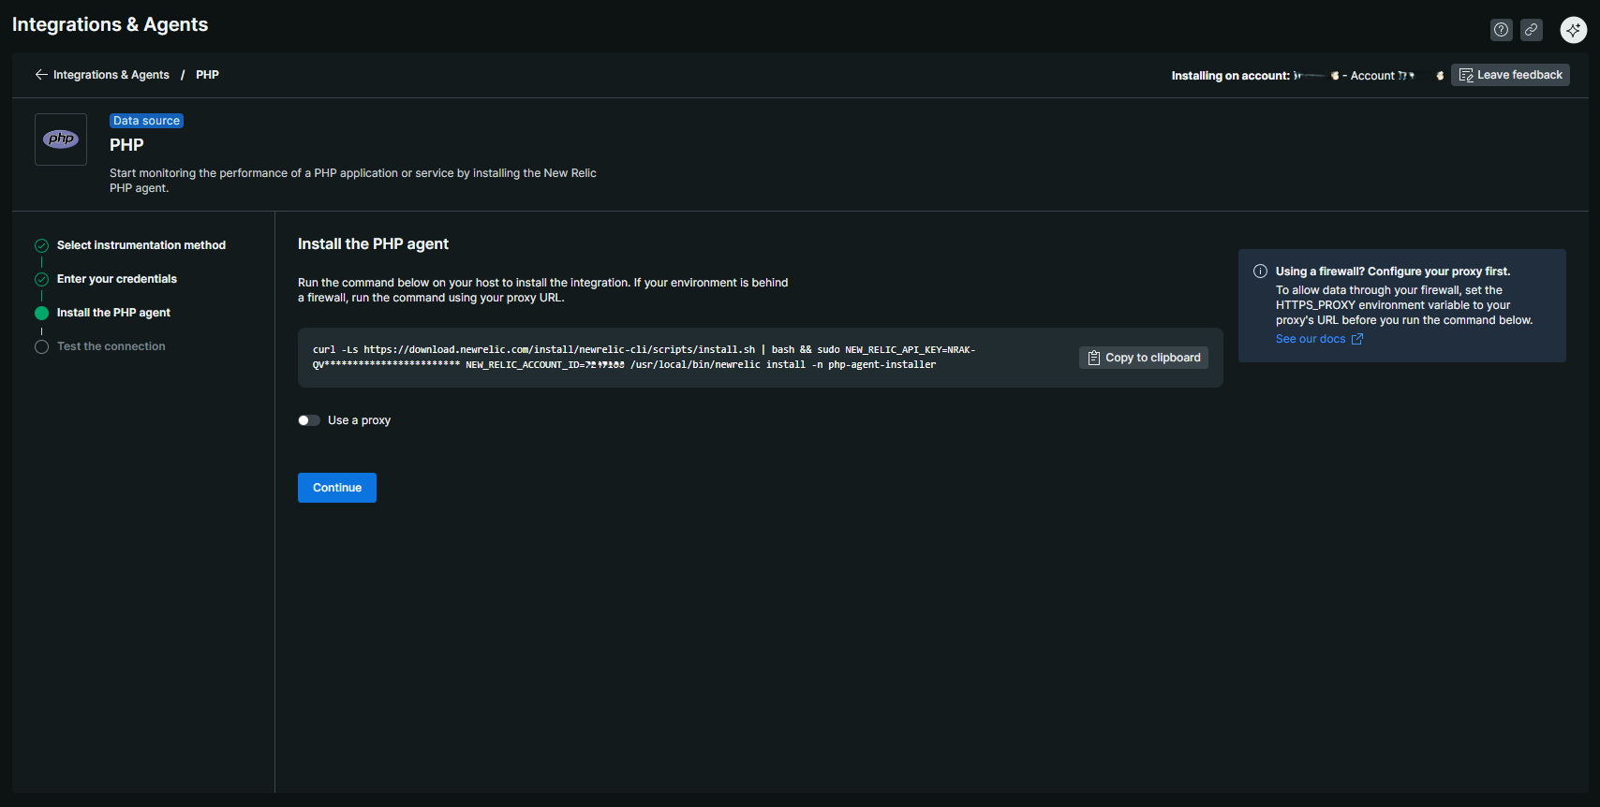Go to Integrations & Agents breadcrumb
The image size is (1600, 807).
(111, 75)
